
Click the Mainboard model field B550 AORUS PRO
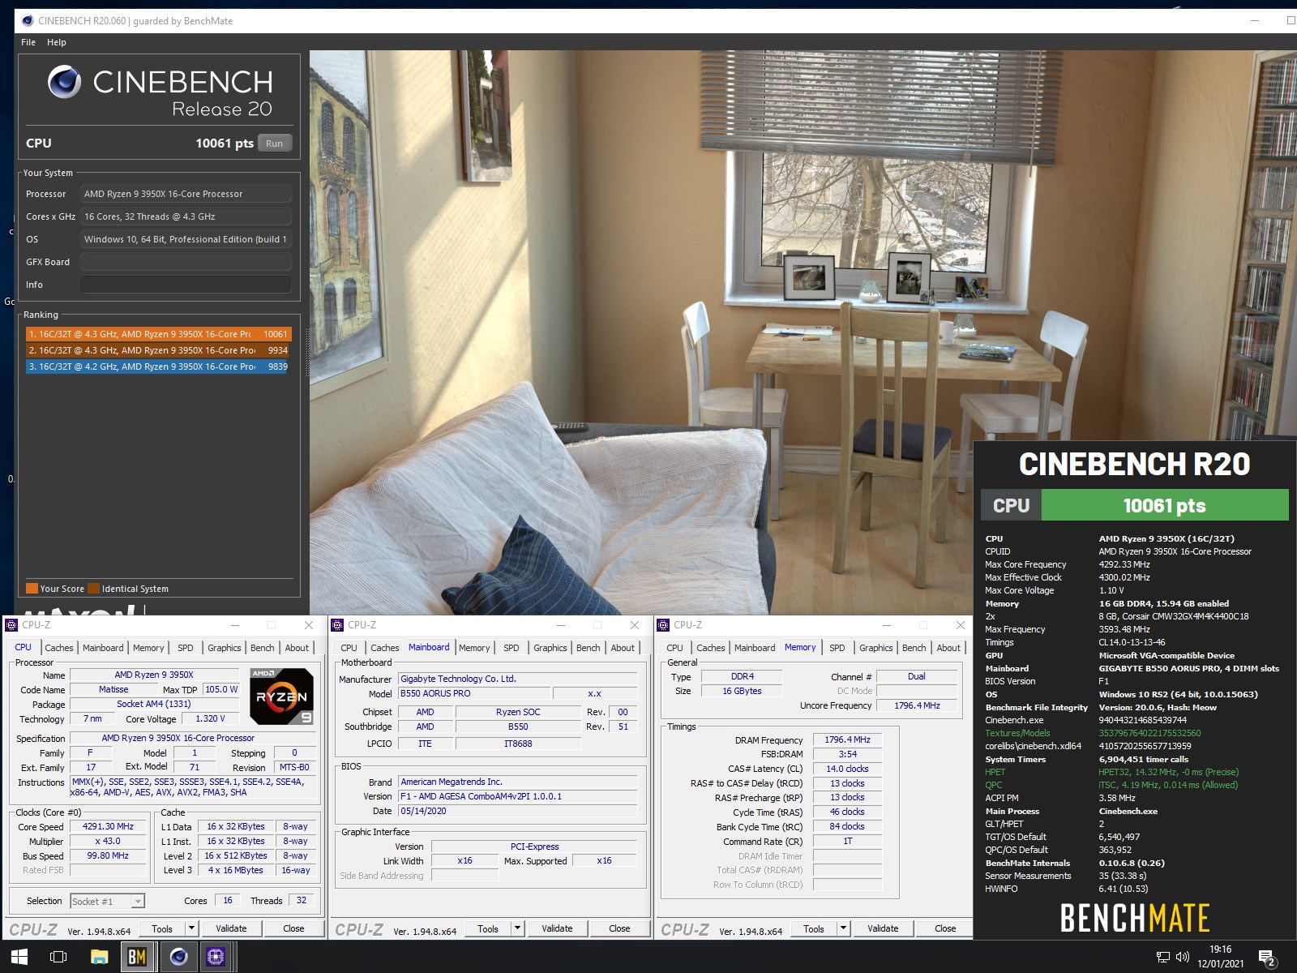(473, 693)
